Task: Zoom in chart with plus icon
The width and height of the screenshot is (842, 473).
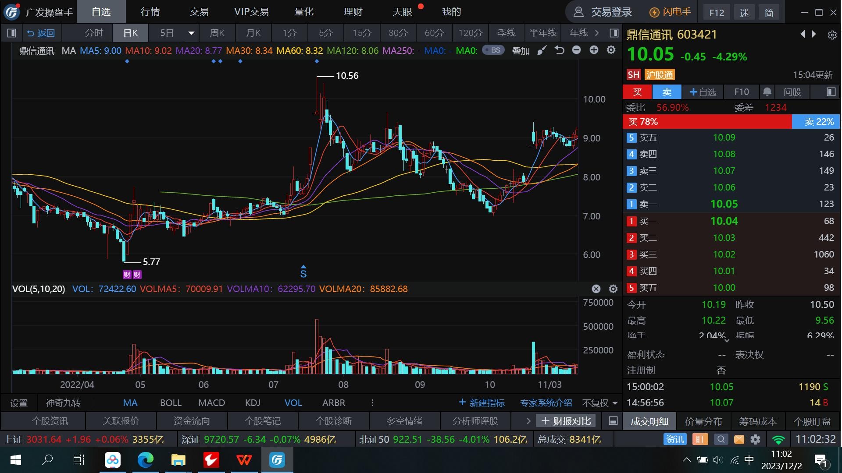Action: pos(594,50)
